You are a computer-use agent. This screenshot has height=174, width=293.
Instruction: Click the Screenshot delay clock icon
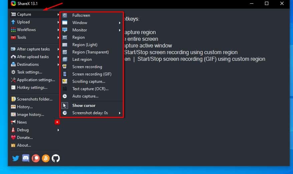65,113
